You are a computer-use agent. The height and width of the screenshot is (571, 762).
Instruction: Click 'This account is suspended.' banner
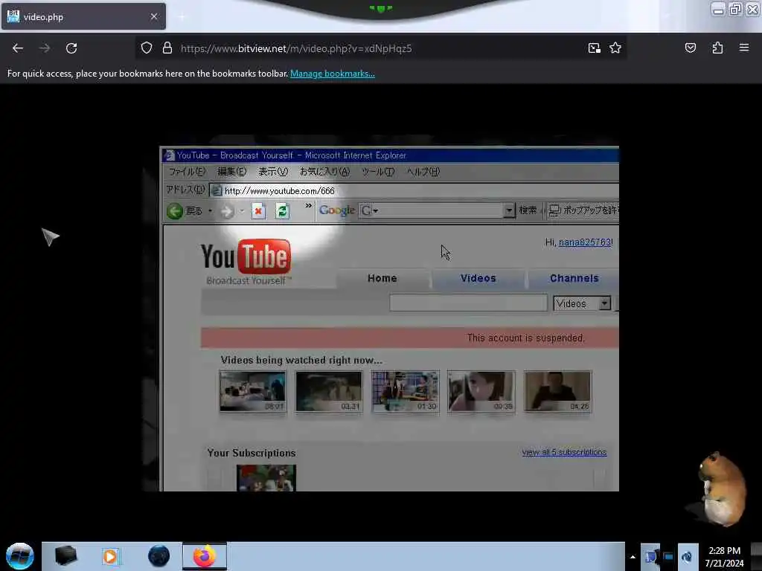(410, 338)
